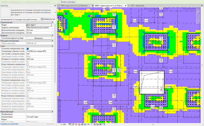This screenshot has width=204, height=126.
Task: Enable the bottom main direction layer checkbox
Action: (x=28, y=80)
